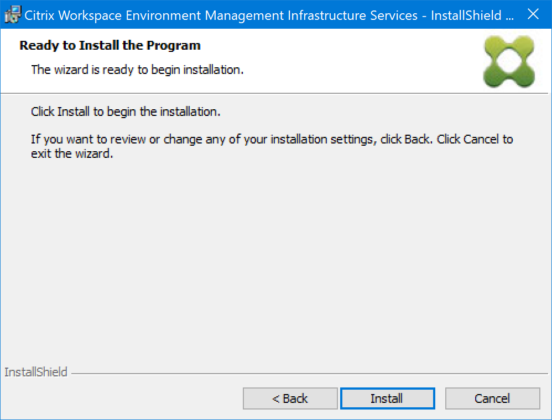Click the "Click Install to begin the installation" sentence
Image resolution: width=552 pixels, height=420 pixels.
click(126, 111)
